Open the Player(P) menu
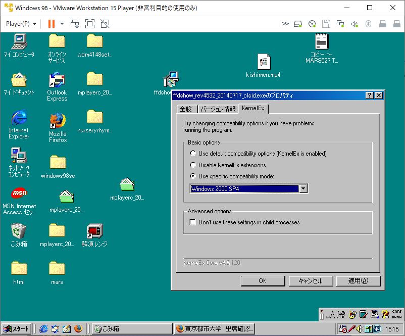405x336 pixels. pos(21,24)
